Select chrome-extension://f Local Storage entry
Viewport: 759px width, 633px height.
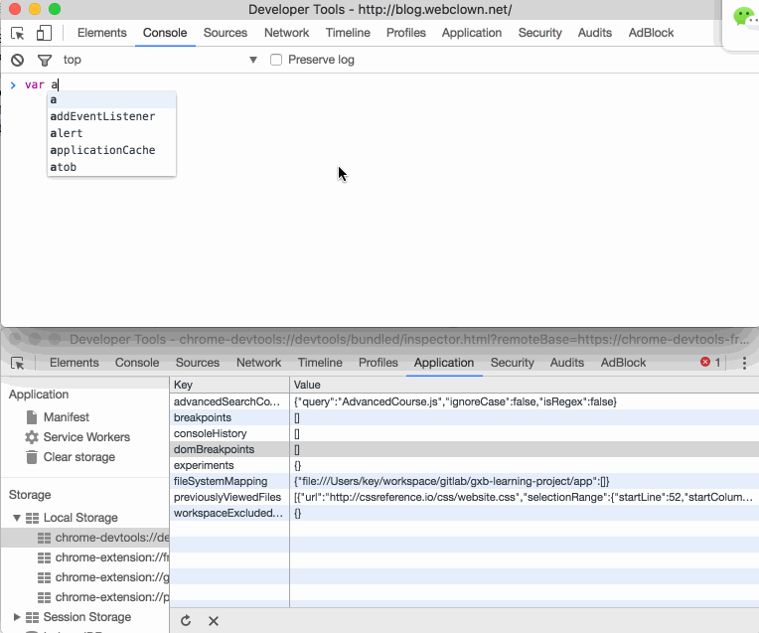[x=85, y=557]
